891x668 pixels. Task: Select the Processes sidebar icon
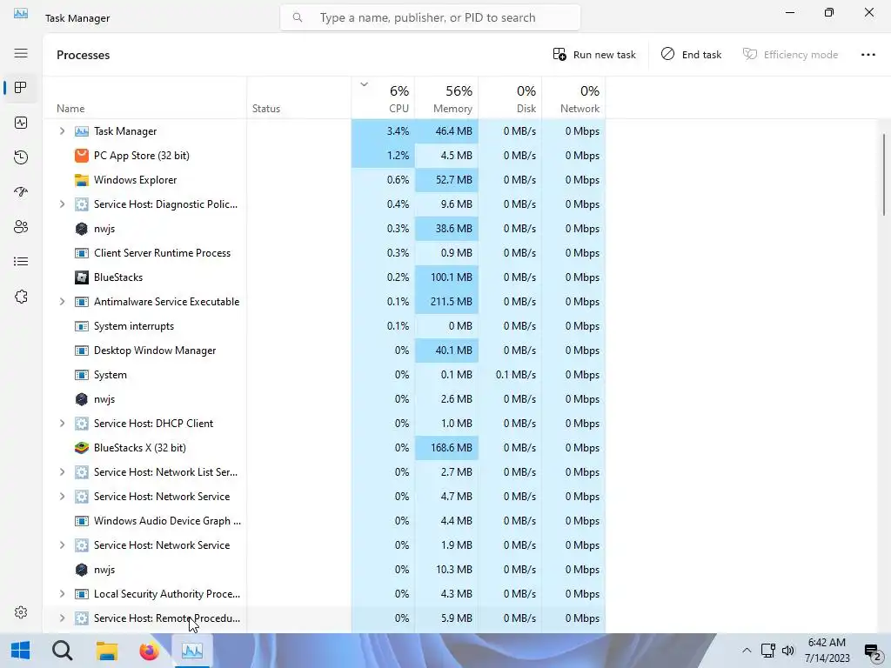[21, 88]
